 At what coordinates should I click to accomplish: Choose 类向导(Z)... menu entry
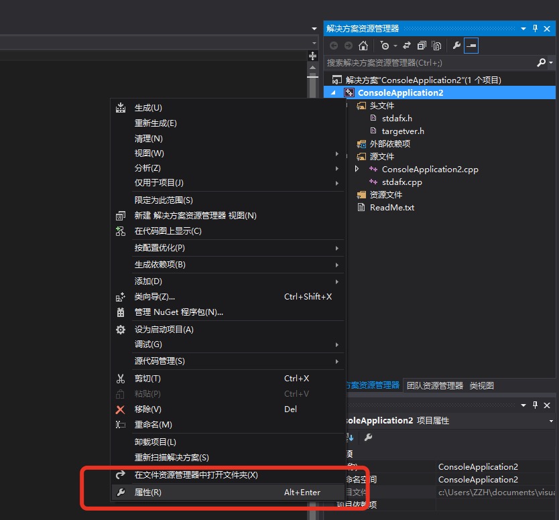coord(227,297)
